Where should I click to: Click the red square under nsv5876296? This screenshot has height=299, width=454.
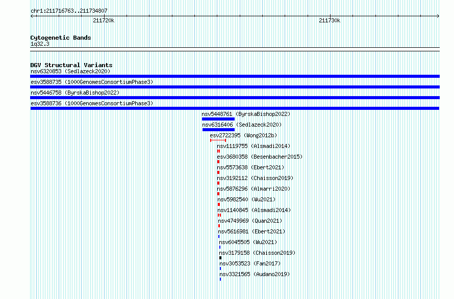pyautogui.click(x=218, y=194)
